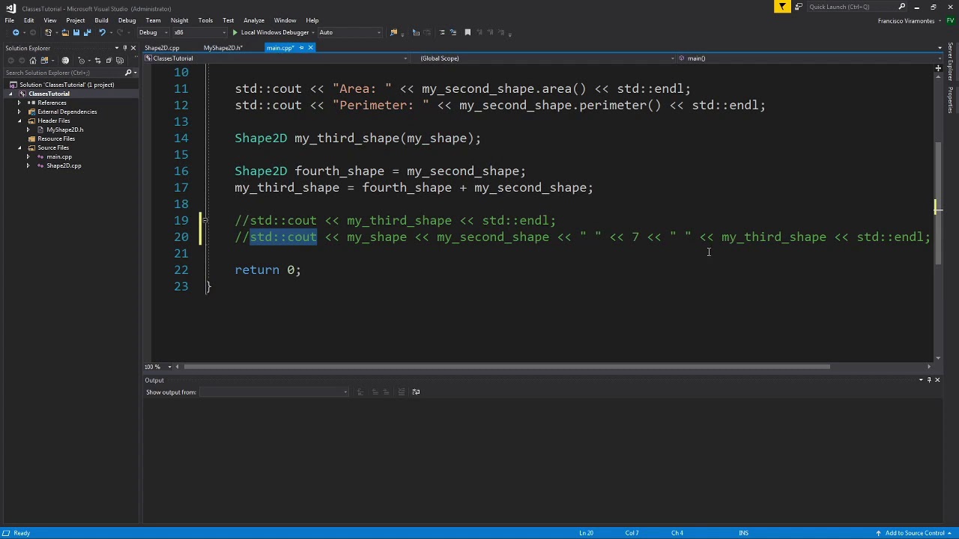The image size is (959, 539).
Task: Click Collapse All icon in Solution Explorer
Action: (x=109, y=61)
